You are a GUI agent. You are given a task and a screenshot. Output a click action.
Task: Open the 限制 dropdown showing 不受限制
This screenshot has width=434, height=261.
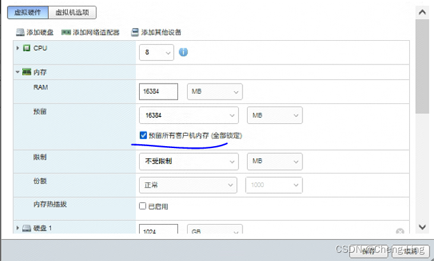(189, 161)
